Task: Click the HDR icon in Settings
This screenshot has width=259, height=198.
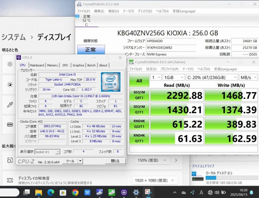Action: coord(10,124)
